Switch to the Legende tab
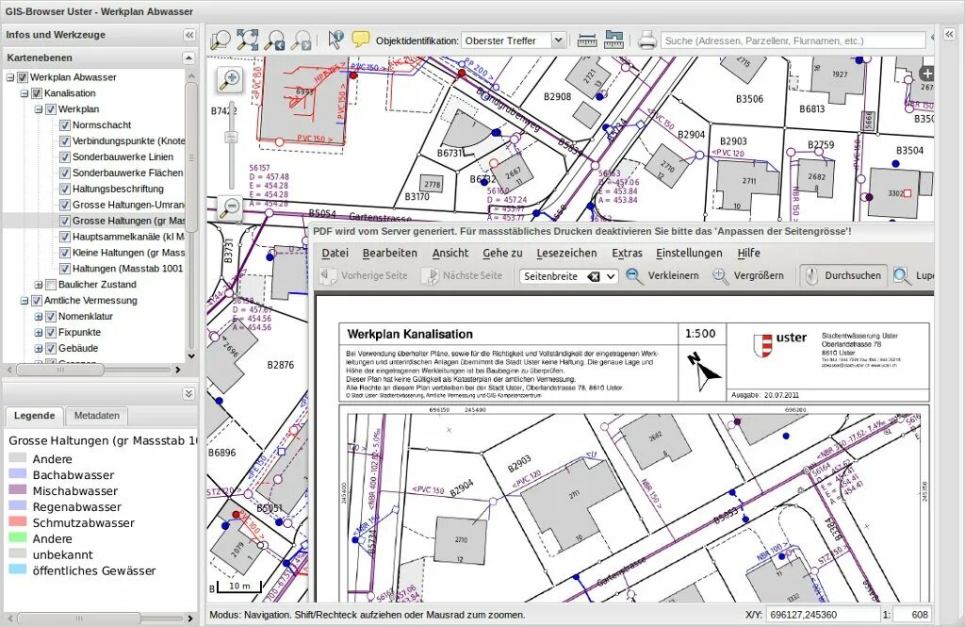 point(35,416)
